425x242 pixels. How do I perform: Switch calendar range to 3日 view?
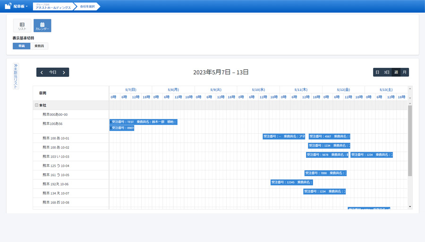[386, 73]
